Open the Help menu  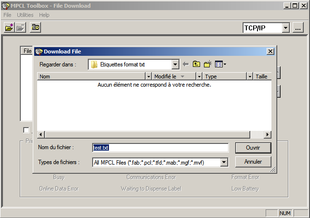point(44,15)
